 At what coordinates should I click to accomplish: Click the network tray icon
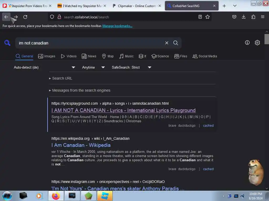click(x=236, y=196)
